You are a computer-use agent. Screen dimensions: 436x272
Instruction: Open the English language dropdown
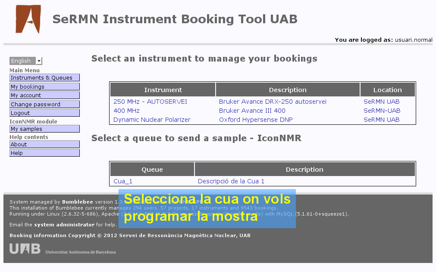25,61
